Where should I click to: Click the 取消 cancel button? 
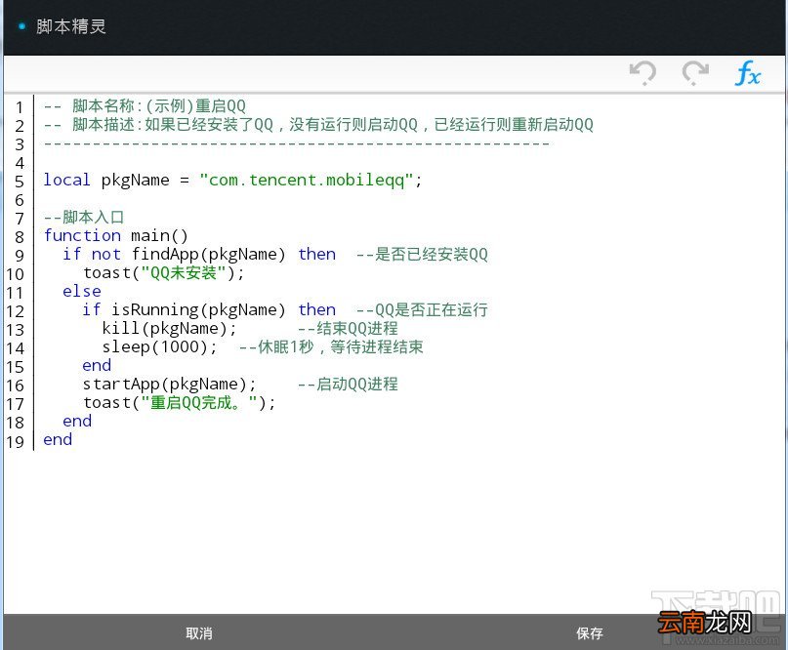(x=199, y=633)
